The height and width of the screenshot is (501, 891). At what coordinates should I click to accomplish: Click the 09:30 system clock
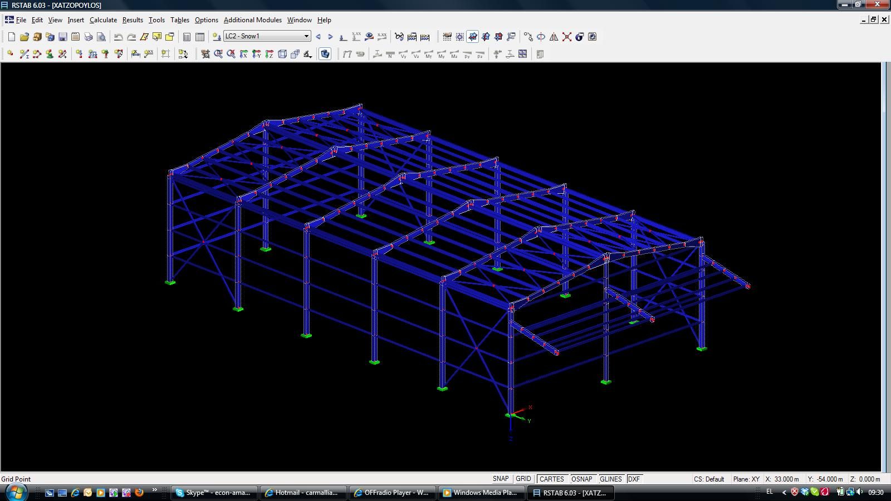[876, 492]
